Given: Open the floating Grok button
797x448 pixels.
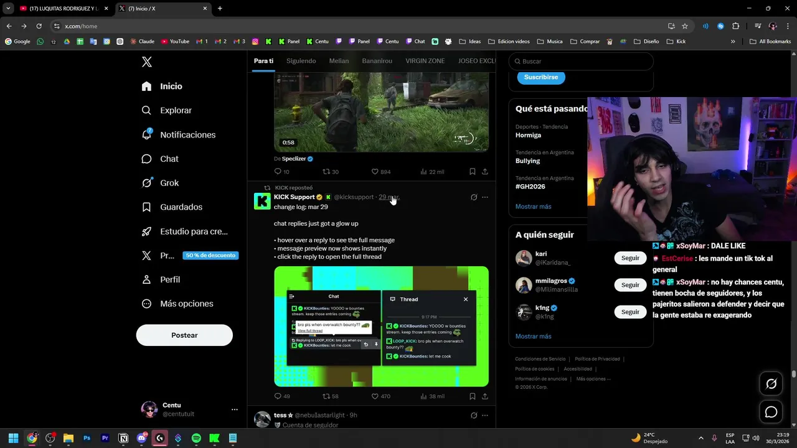Looking at the screenshot, I should [x=771, y=384].
